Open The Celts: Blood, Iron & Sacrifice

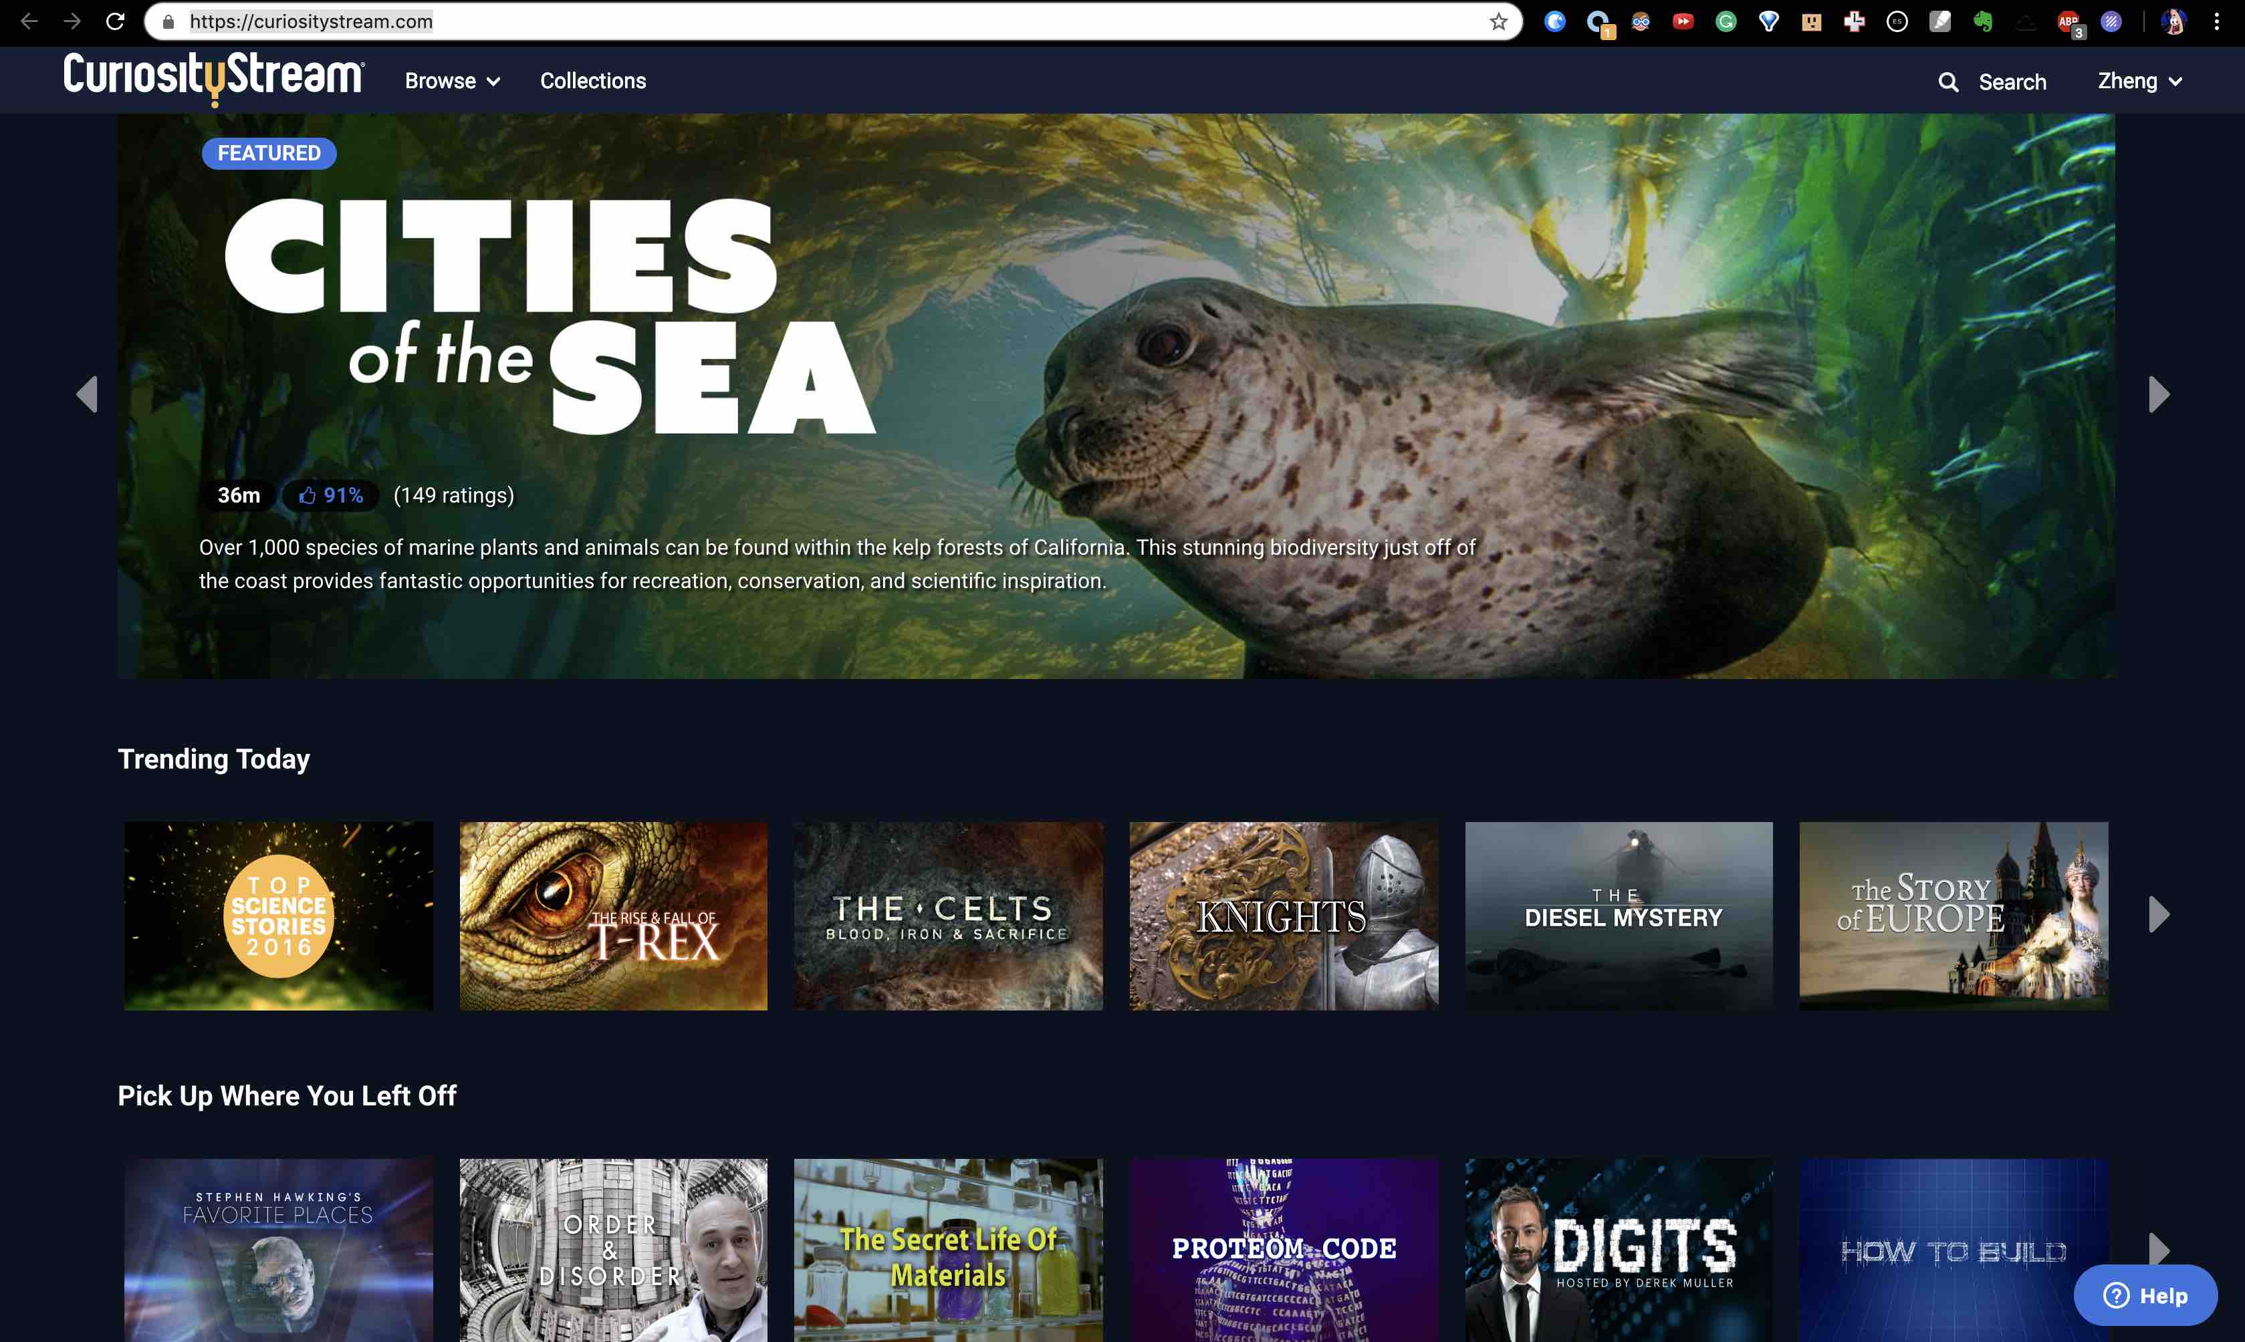pos(948,915)
